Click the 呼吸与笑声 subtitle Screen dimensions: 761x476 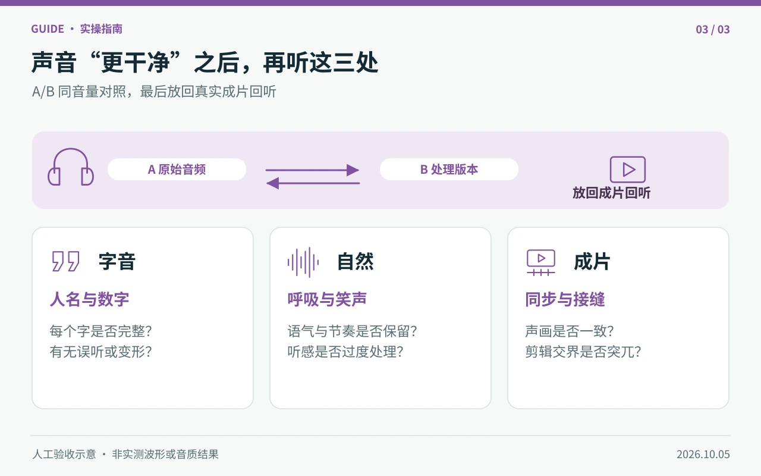tap(328, 299)
